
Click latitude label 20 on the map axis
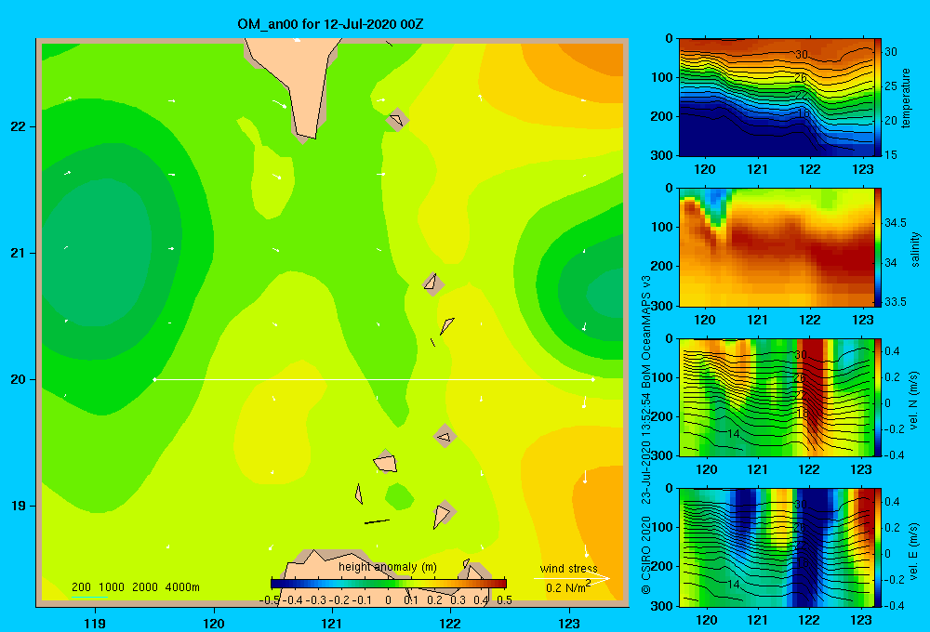click(19, 379)
